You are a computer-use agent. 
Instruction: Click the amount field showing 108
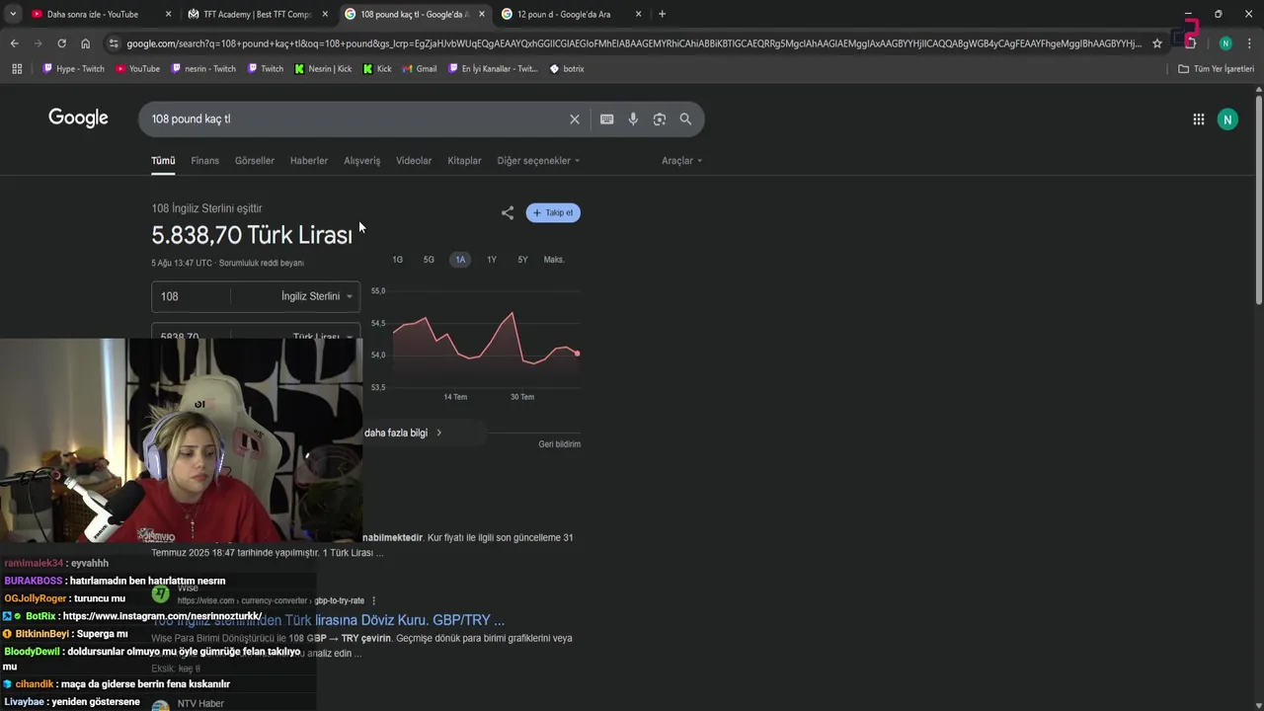point(191,296)
